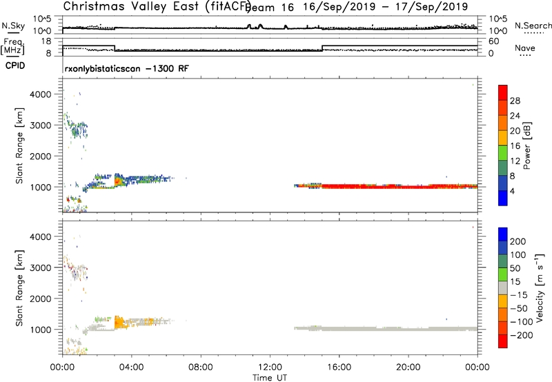The image size is (552, 382).
Task: Click the 'Power [dB]' color bar title
Action: pyautogui.click(x=526, y=145)
